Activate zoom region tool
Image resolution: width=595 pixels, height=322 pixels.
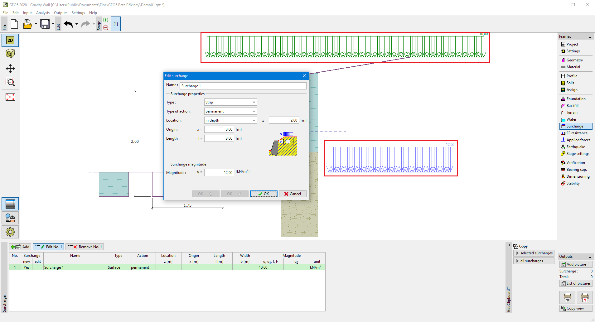pos(10,82)
